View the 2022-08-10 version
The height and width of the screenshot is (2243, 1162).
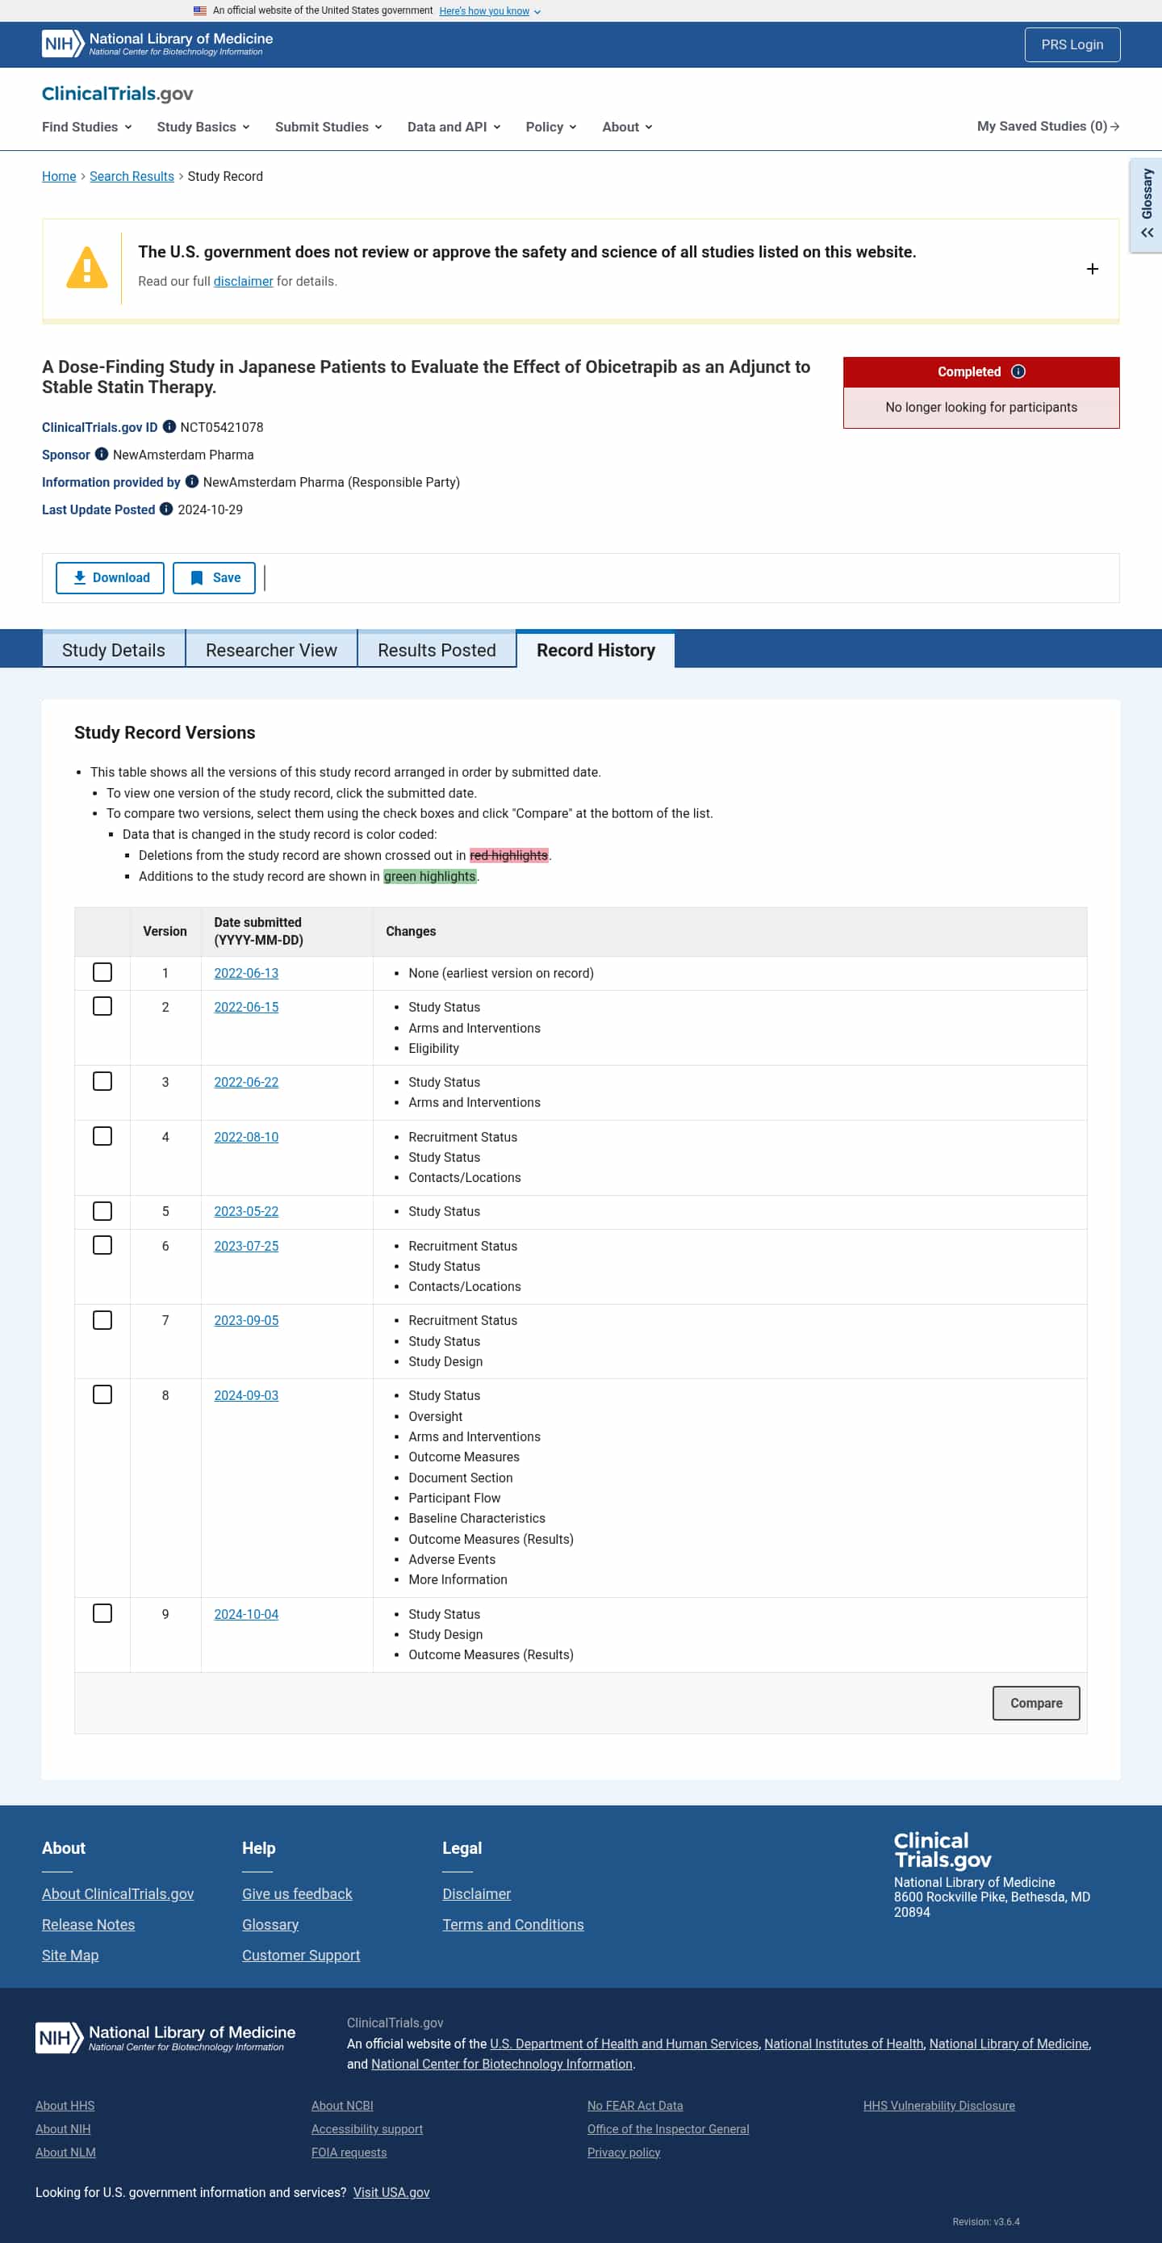246,1136
